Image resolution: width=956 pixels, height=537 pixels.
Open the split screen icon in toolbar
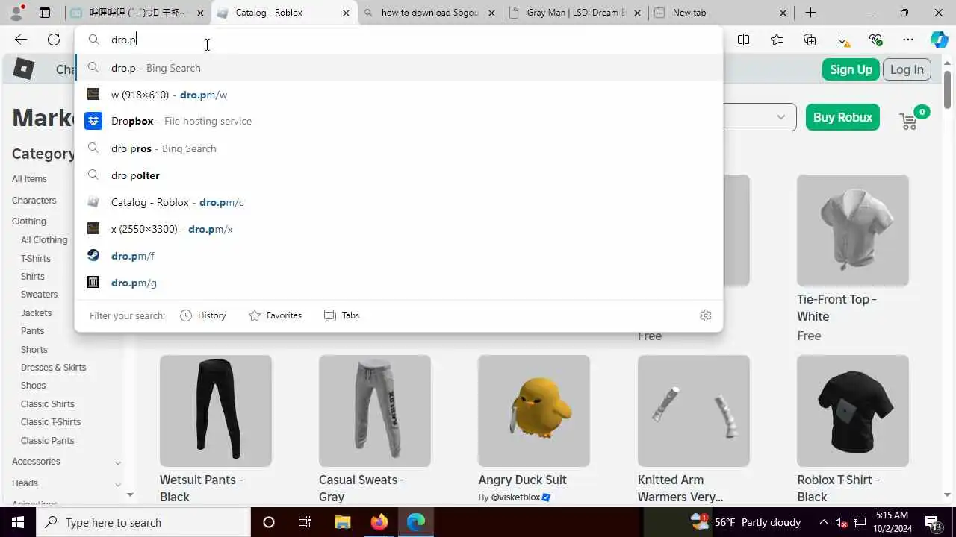coord(743,40)
